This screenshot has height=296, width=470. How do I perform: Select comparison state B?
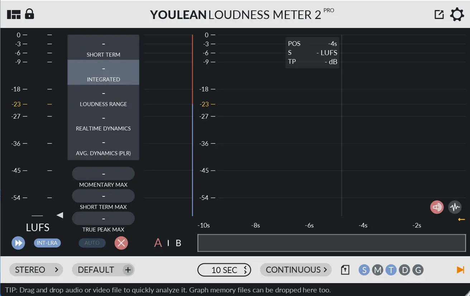point(178,243)
